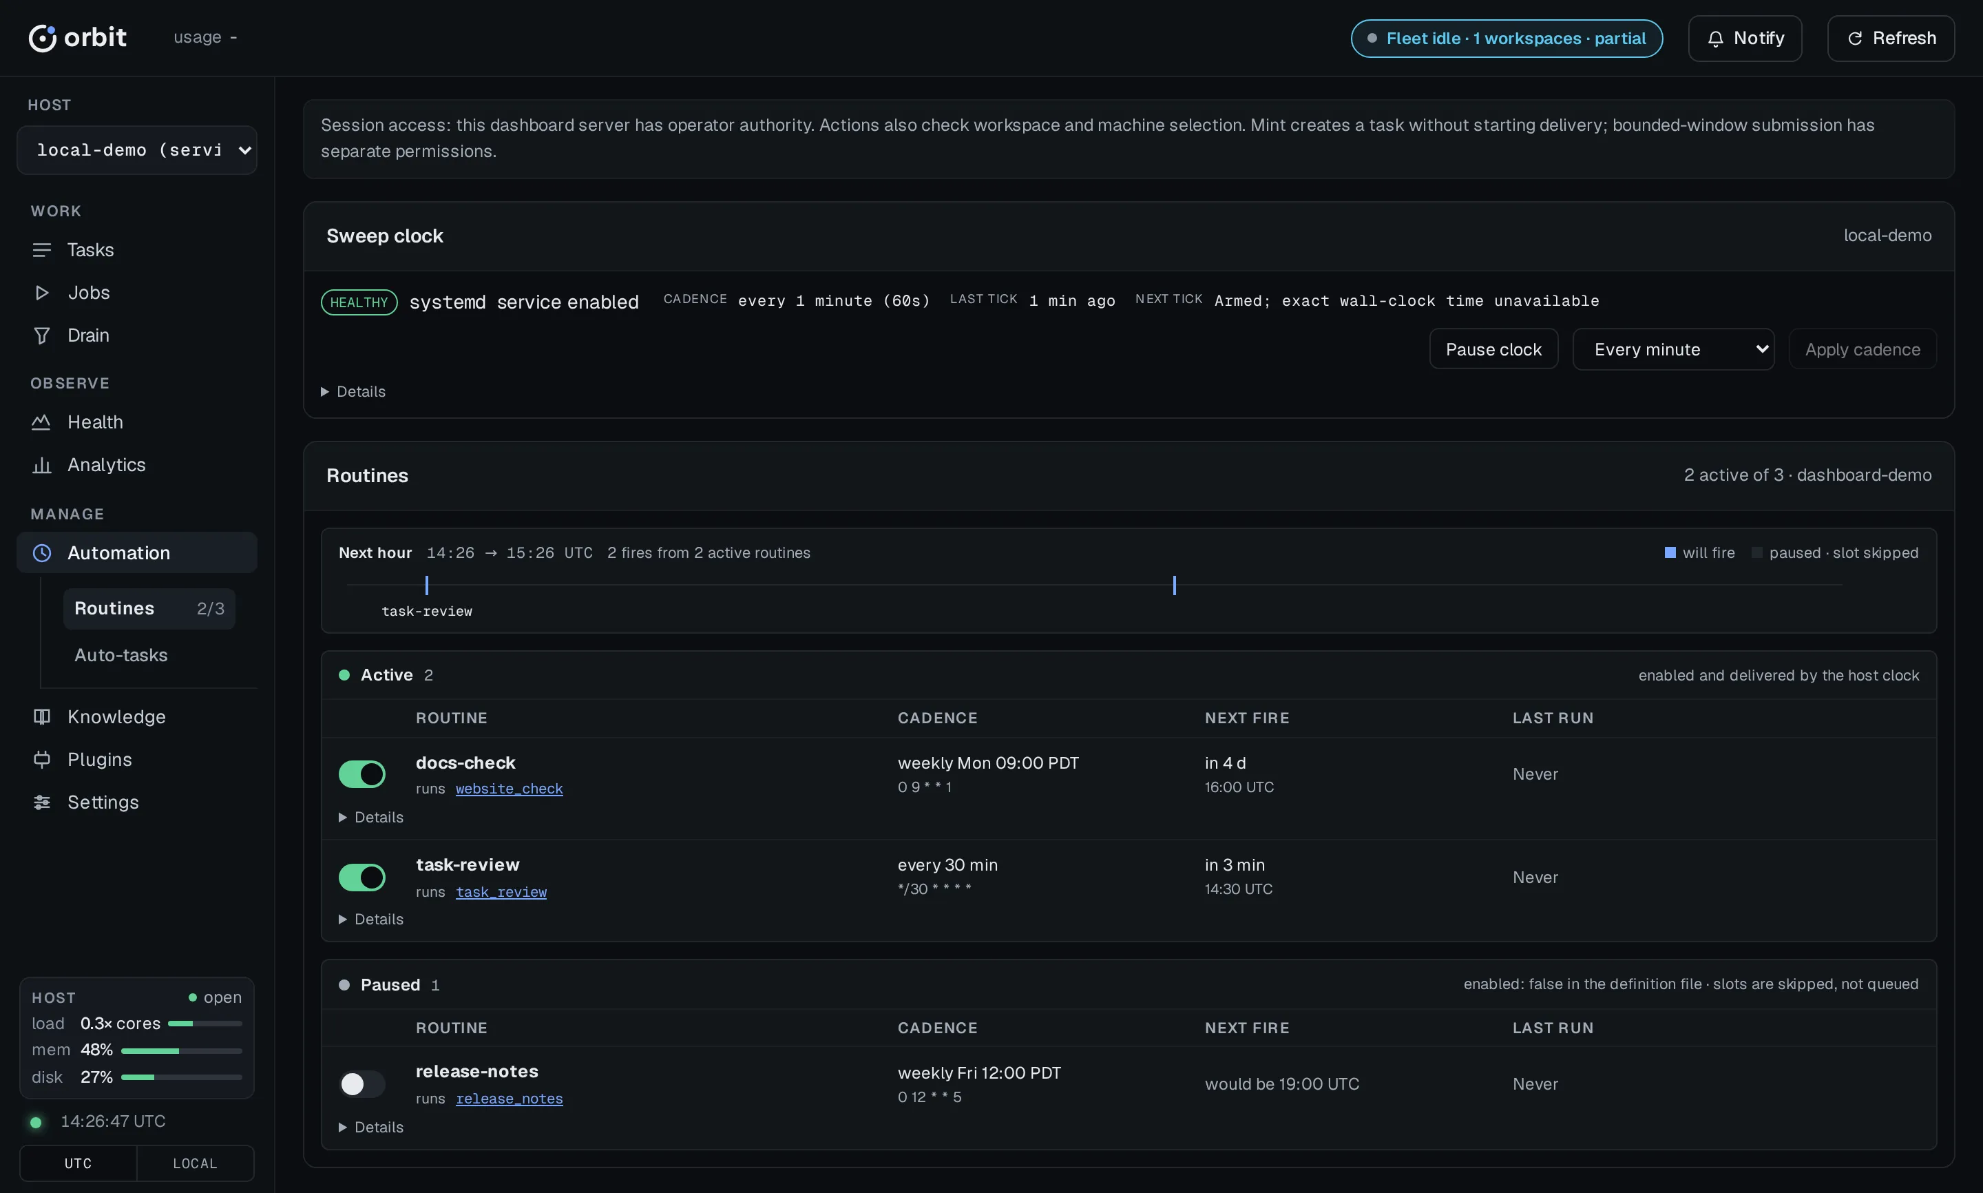Click the Apply cadence button
This screenshot has width=1983, height=1193.
[x=1863, y=349]
